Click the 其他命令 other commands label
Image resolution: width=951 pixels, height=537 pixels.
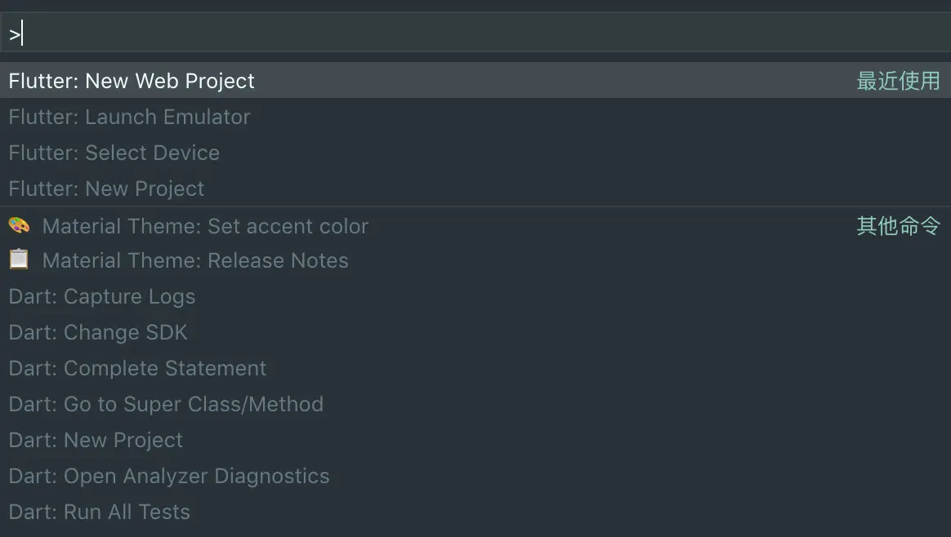click(898, 226)
